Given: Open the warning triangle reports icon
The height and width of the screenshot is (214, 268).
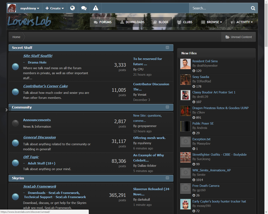Looking at the screenshot, I should (95, 8).
